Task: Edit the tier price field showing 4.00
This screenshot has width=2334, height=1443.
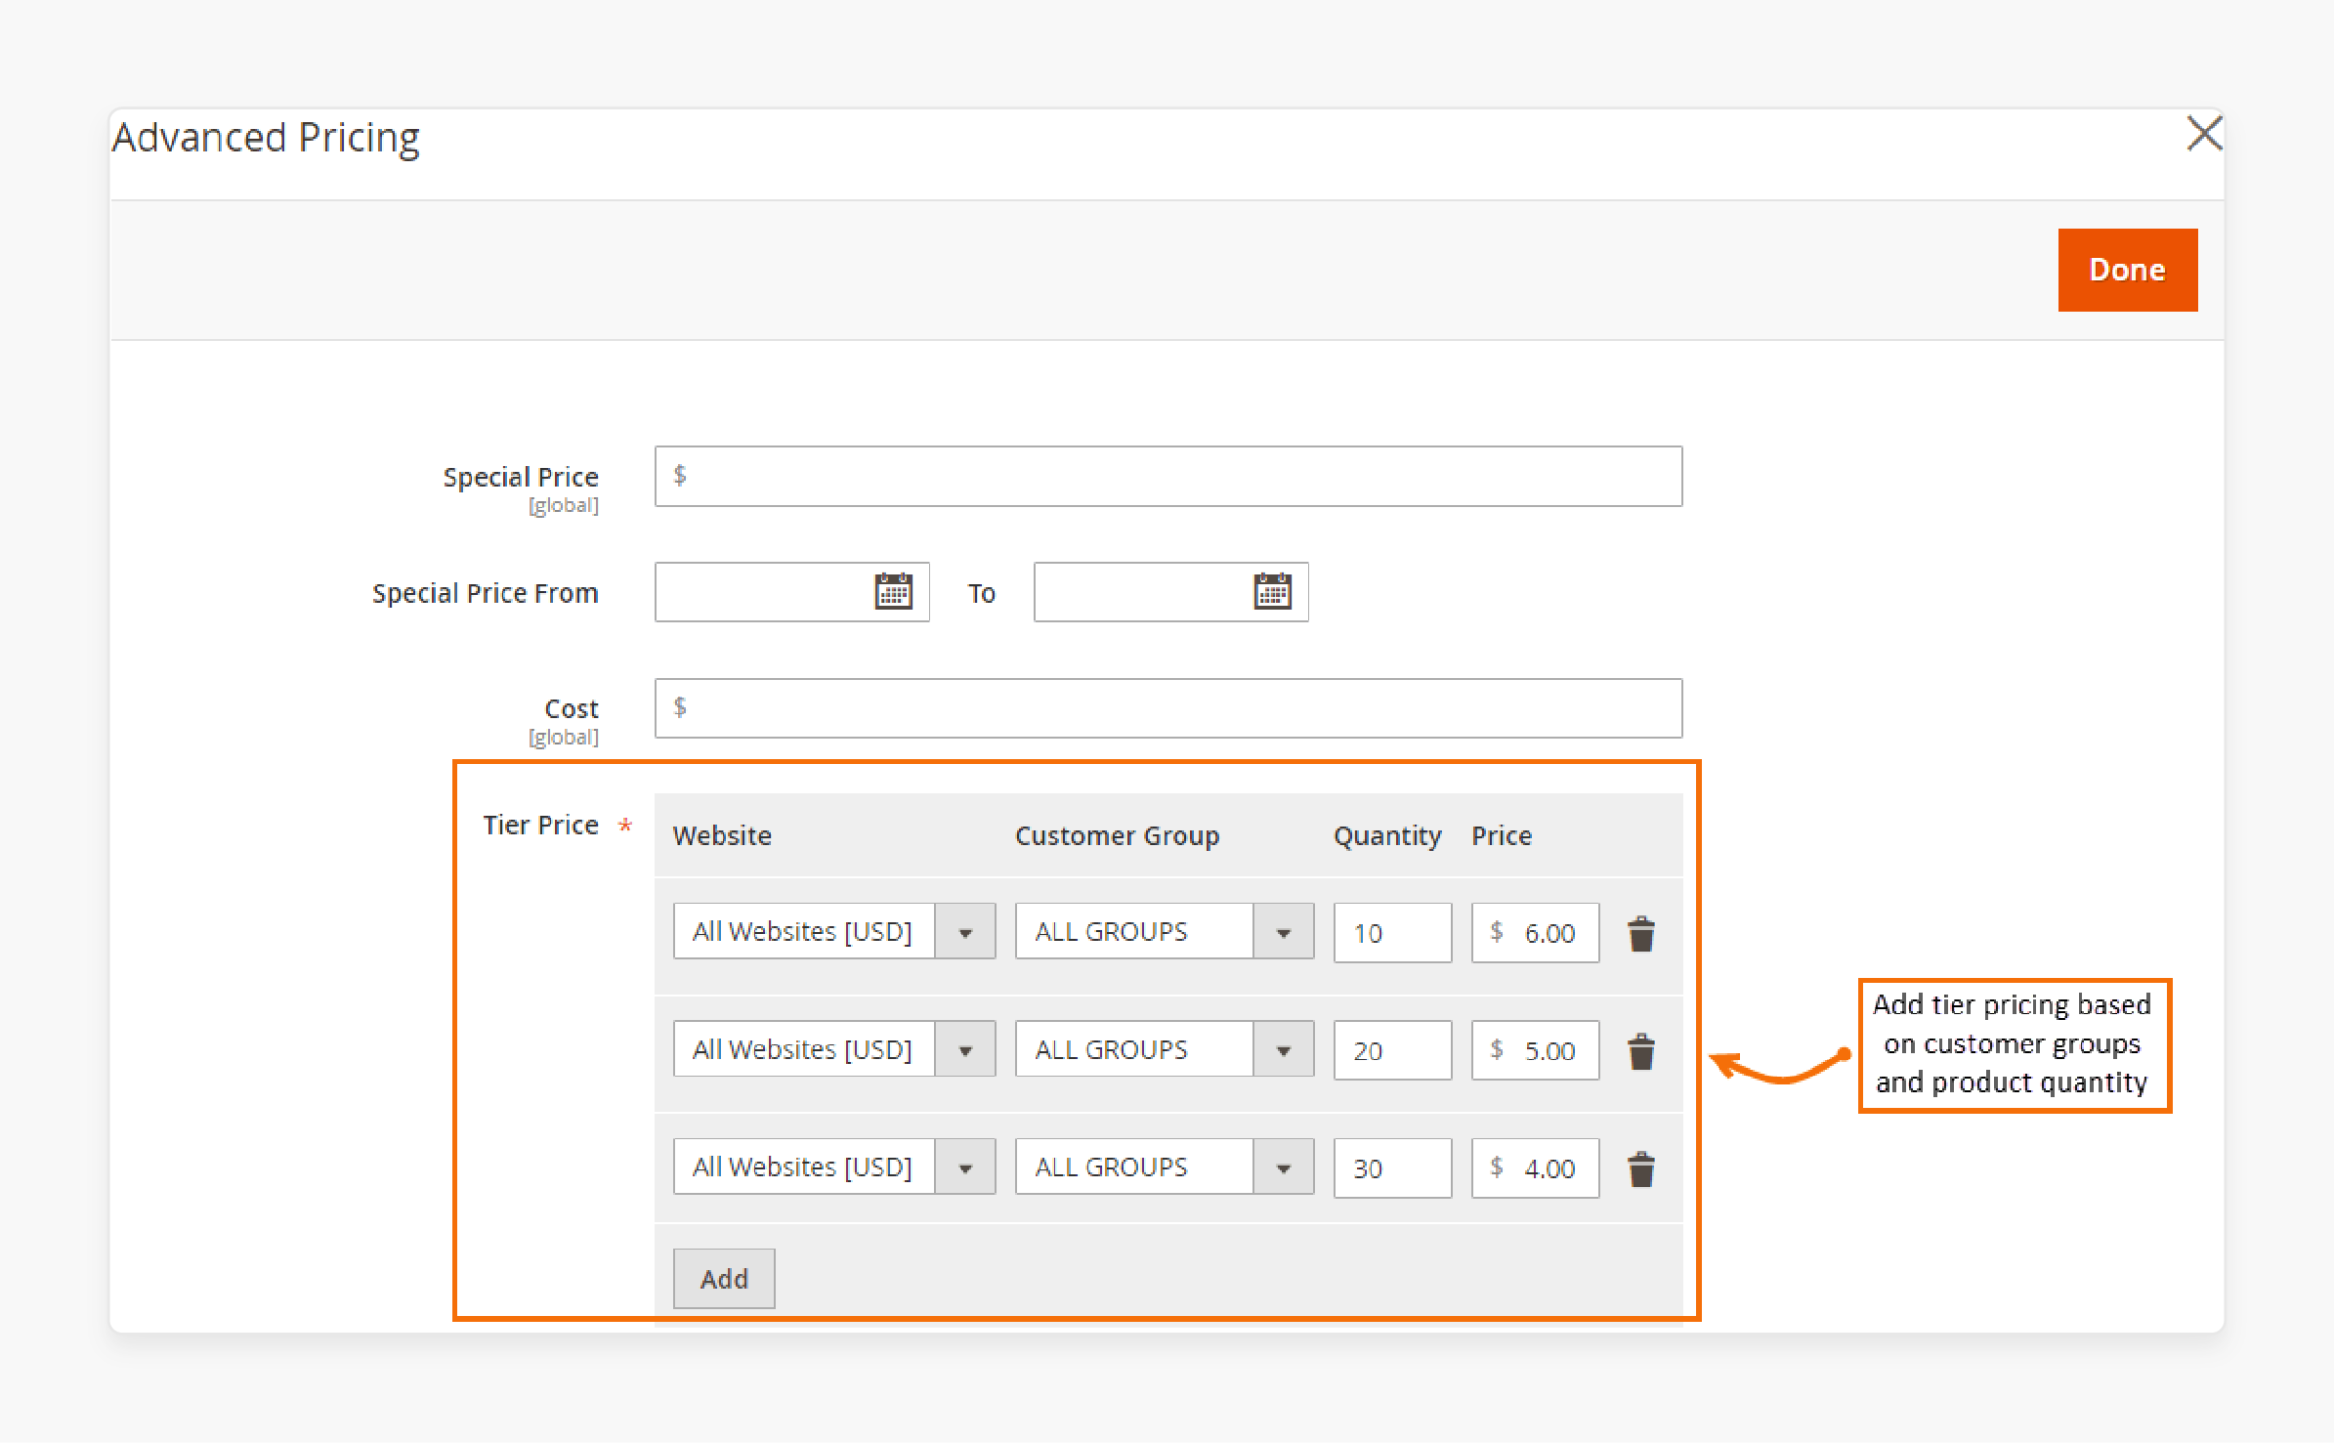Action: [x=1536, y=1167]
